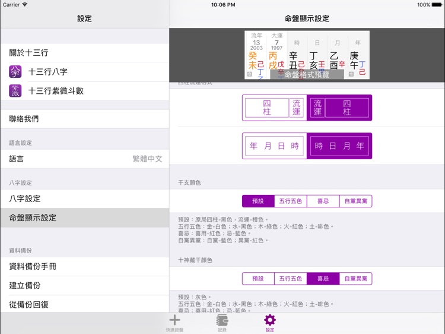Tap the 資料備份 section header
445x334 pixels.
coord(20,250)
